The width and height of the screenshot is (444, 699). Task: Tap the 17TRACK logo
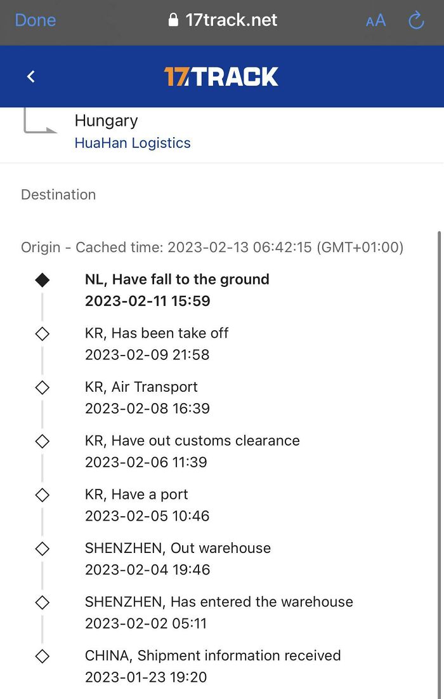pyautogui.click(x=221, y=77)
